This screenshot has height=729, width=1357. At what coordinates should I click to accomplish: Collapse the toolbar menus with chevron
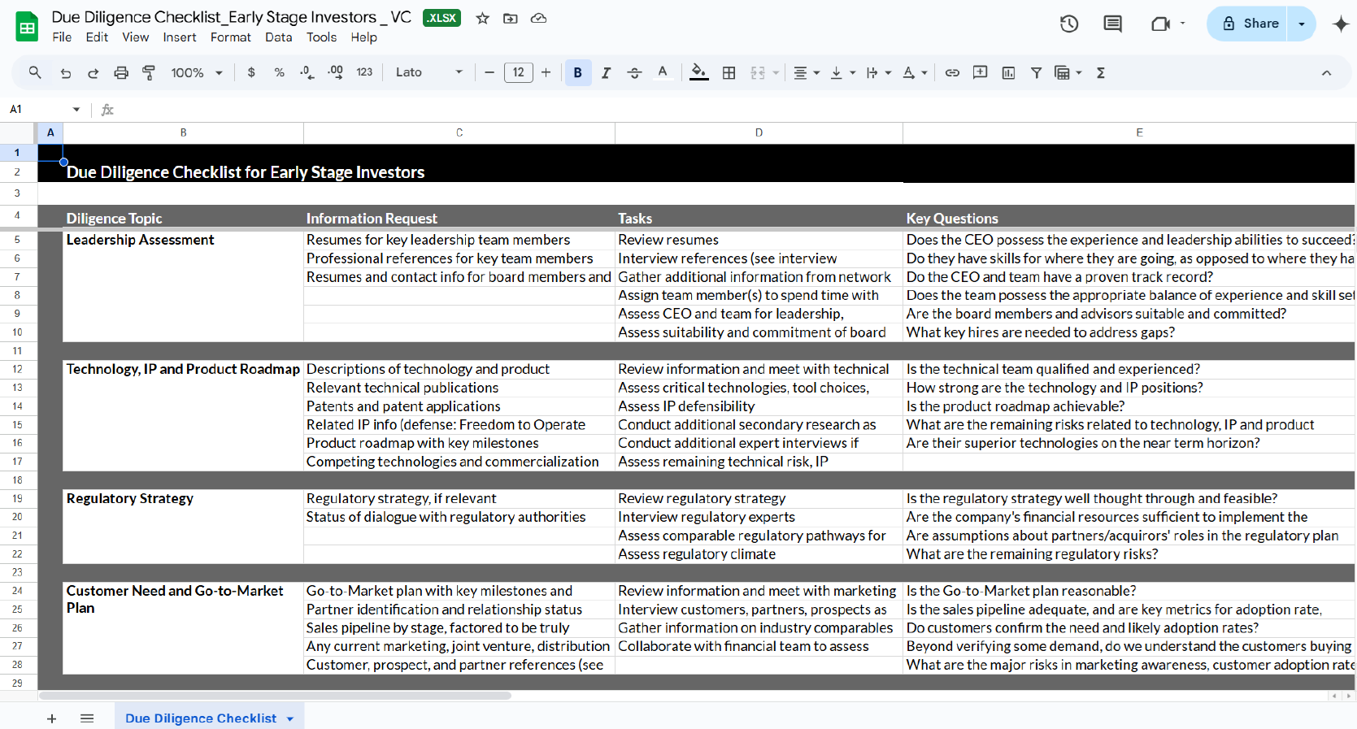pyautogui.click(x=1326, y=72)
